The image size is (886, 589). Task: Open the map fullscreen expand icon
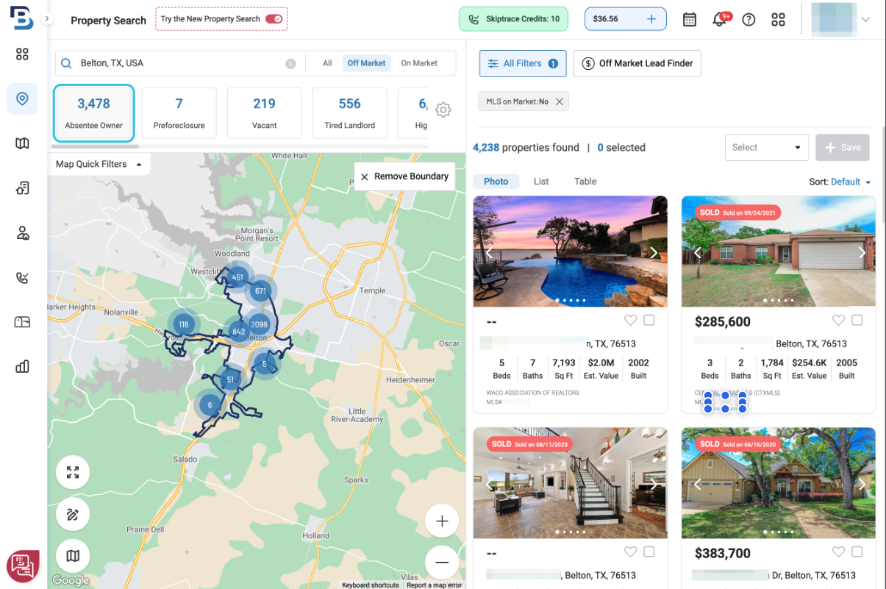tap(73, 473)
